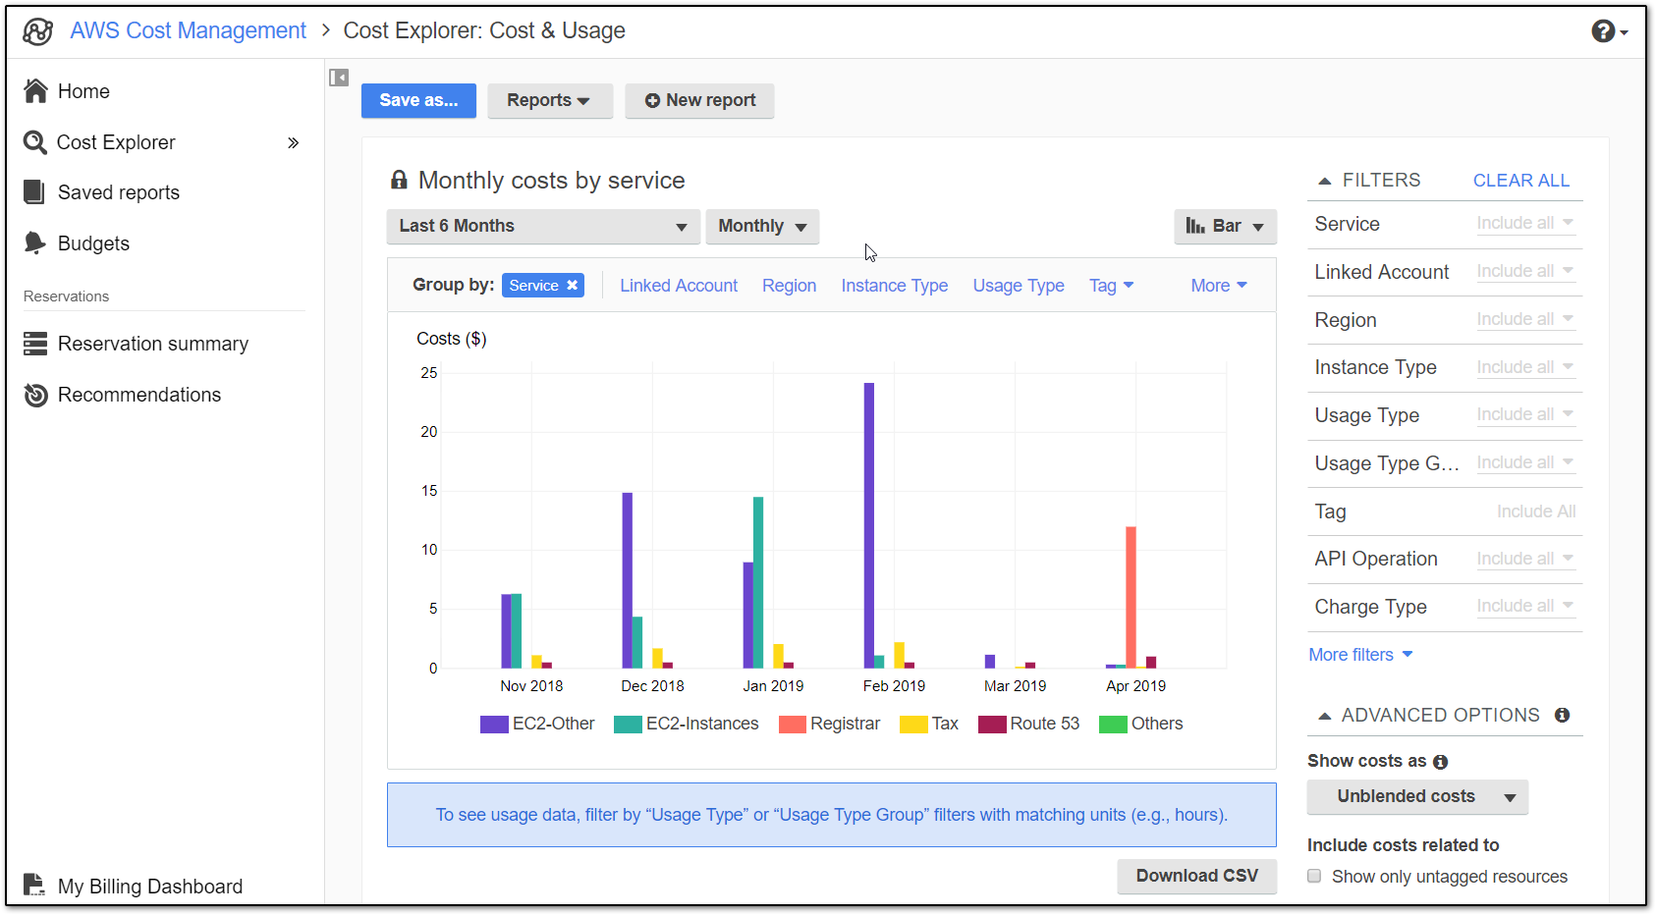This screenshot has height=915, width=1656.
Task: Open the Region filter Include all dropdown
Action: pyautogui.click(x=1525, y=319)
